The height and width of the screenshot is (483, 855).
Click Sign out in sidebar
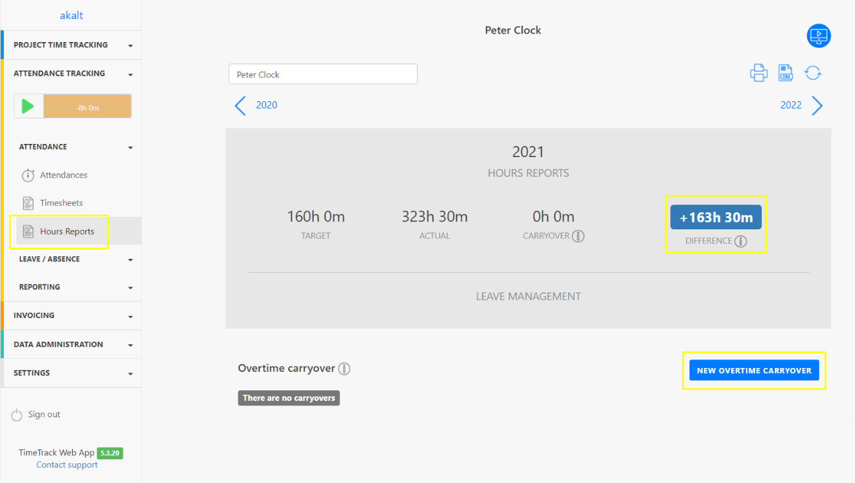[x=44, y=415]
